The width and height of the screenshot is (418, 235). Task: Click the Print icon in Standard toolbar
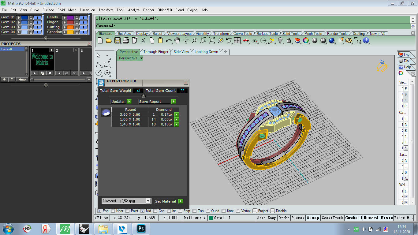pyautogui.click(x=126, y=40)
